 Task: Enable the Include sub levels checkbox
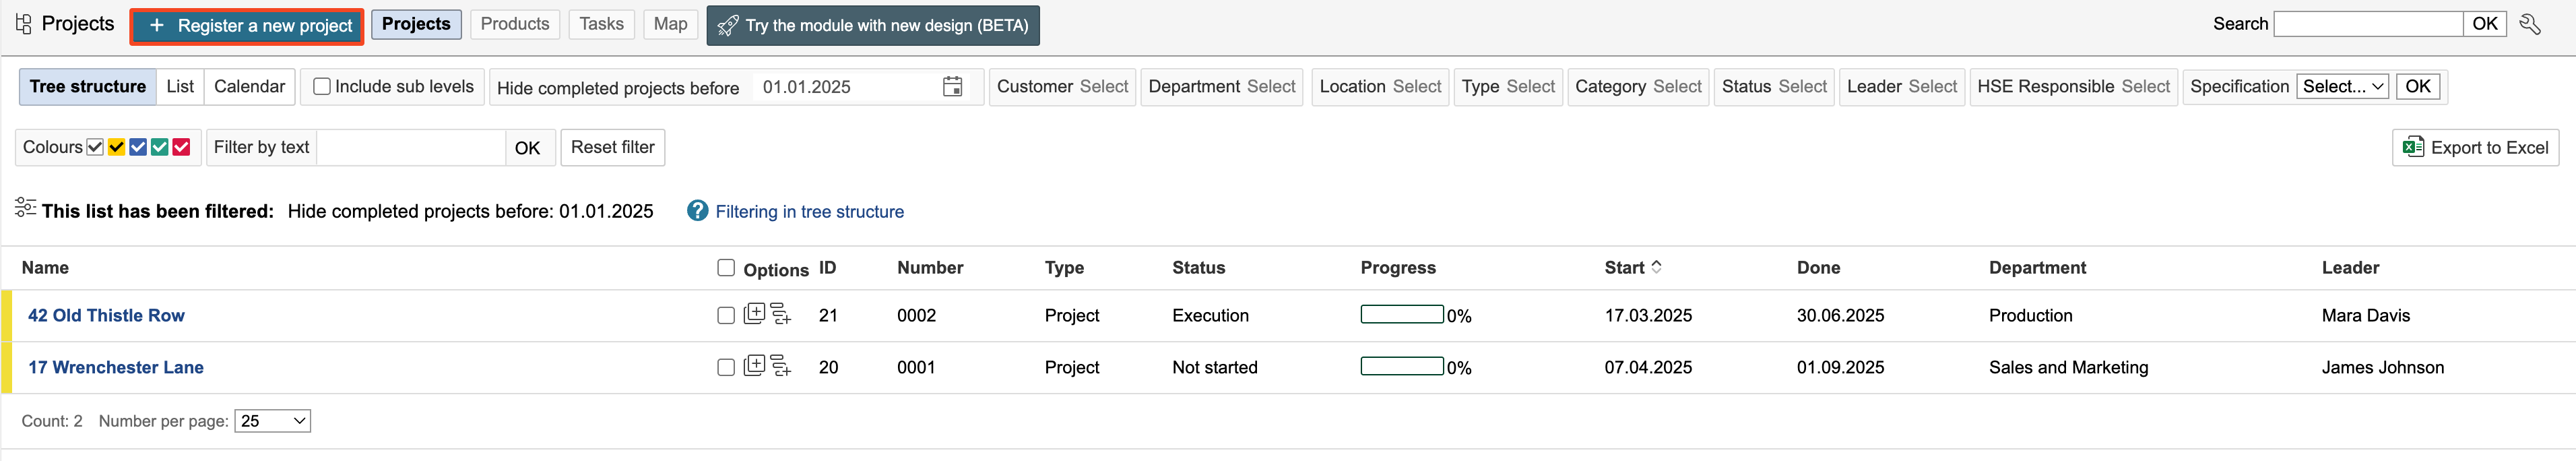(322, 87)
